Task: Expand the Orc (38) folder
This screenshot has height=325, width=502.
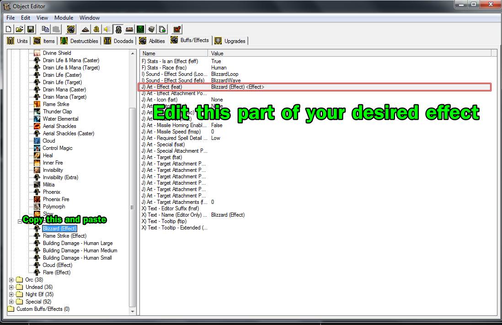Action: [x=11, y=280]
